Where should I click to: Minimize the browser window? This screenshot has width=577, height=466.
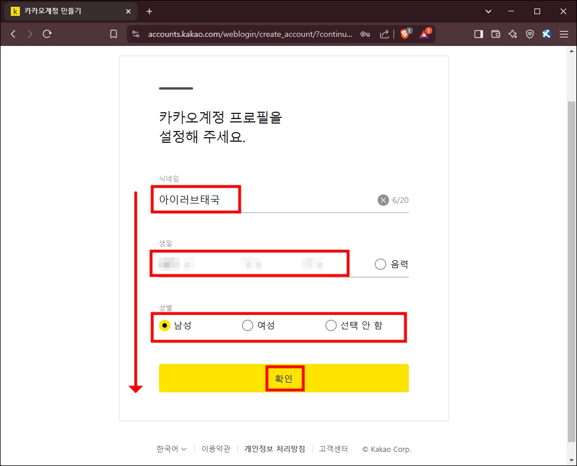511,11
